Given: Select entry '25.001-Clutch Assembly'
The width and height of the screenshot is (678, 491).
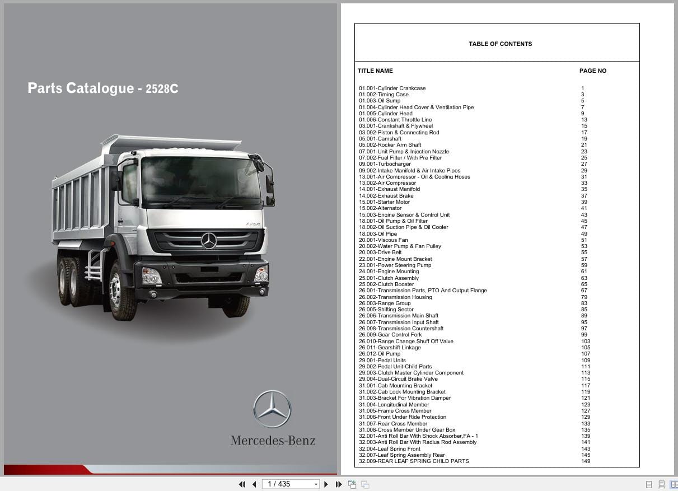Looking at the screenshot, I should [x=389, y=278].
